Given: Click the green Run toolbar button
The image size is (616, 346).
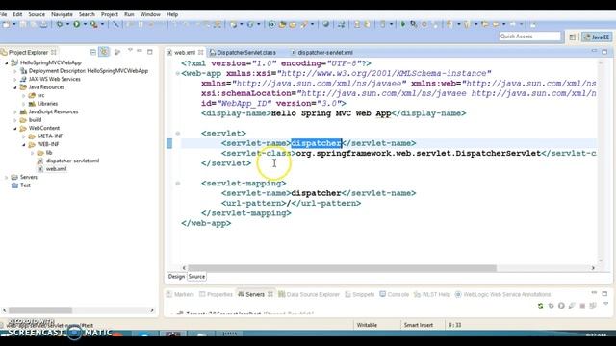Looking at the screenshot, I should click(77, 24).
